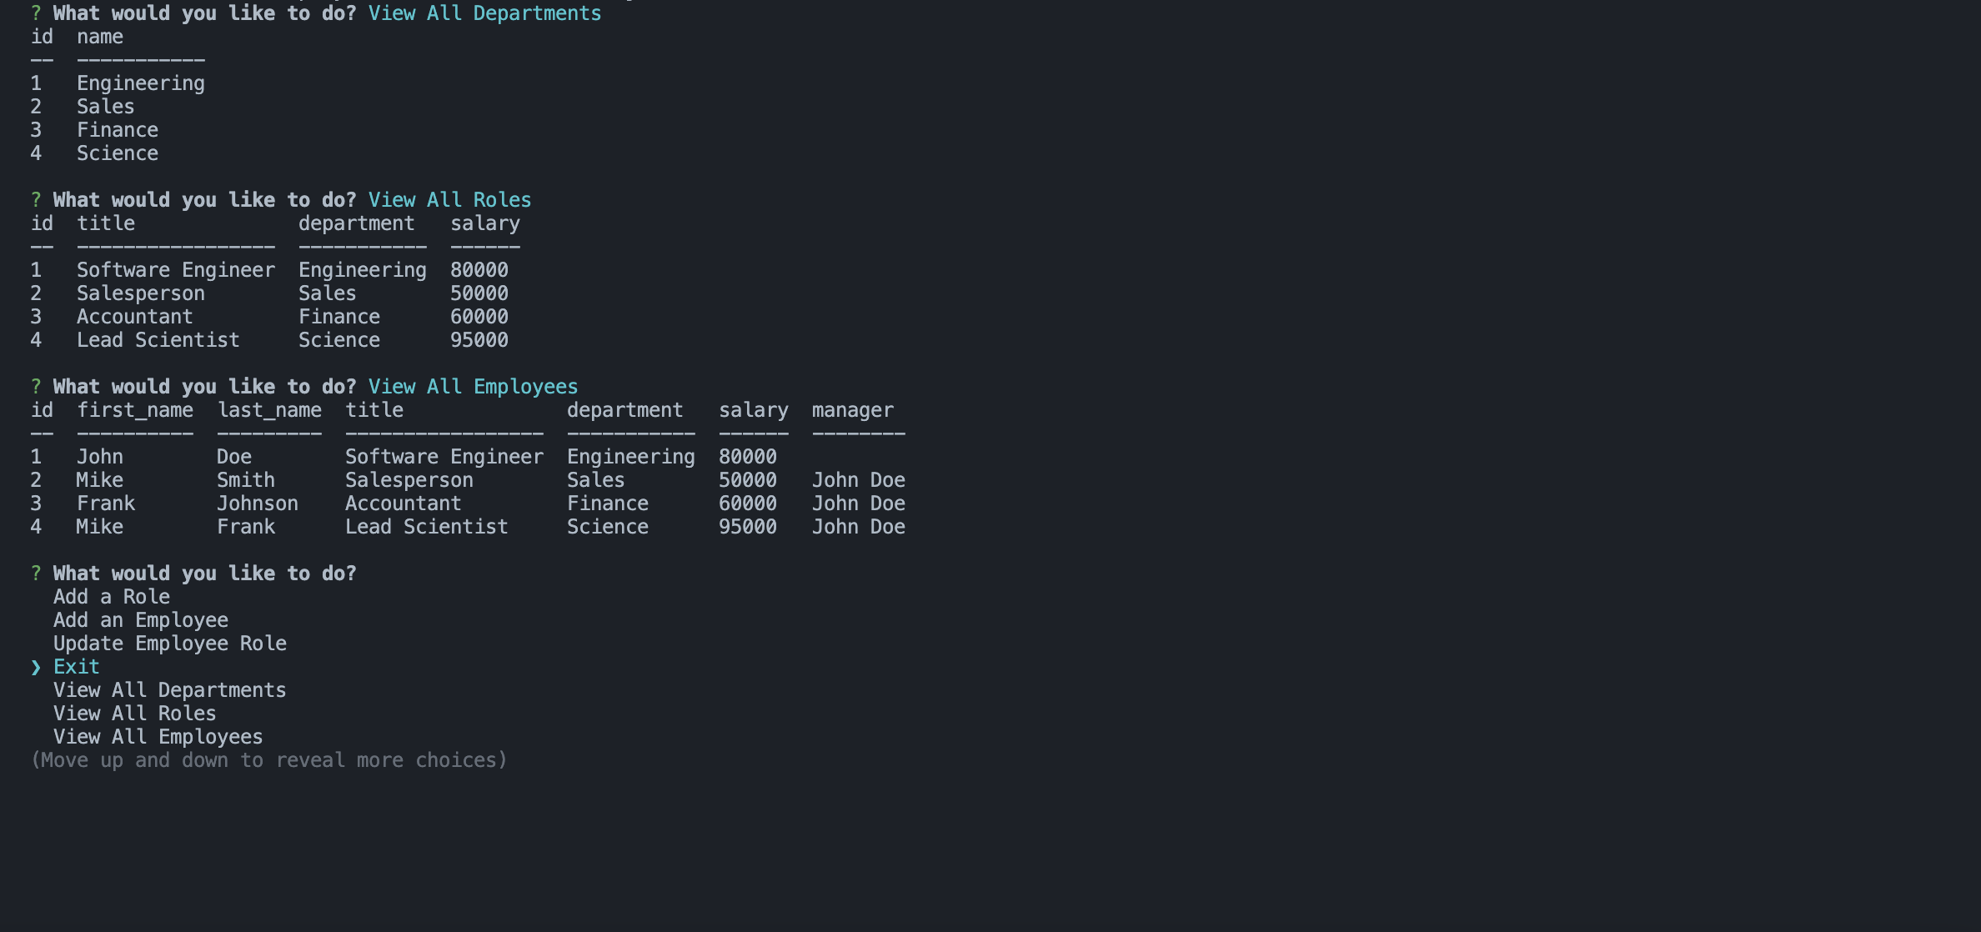Click the first_name column header
This screenshot has width=1981, height=932.
point(134,410)
